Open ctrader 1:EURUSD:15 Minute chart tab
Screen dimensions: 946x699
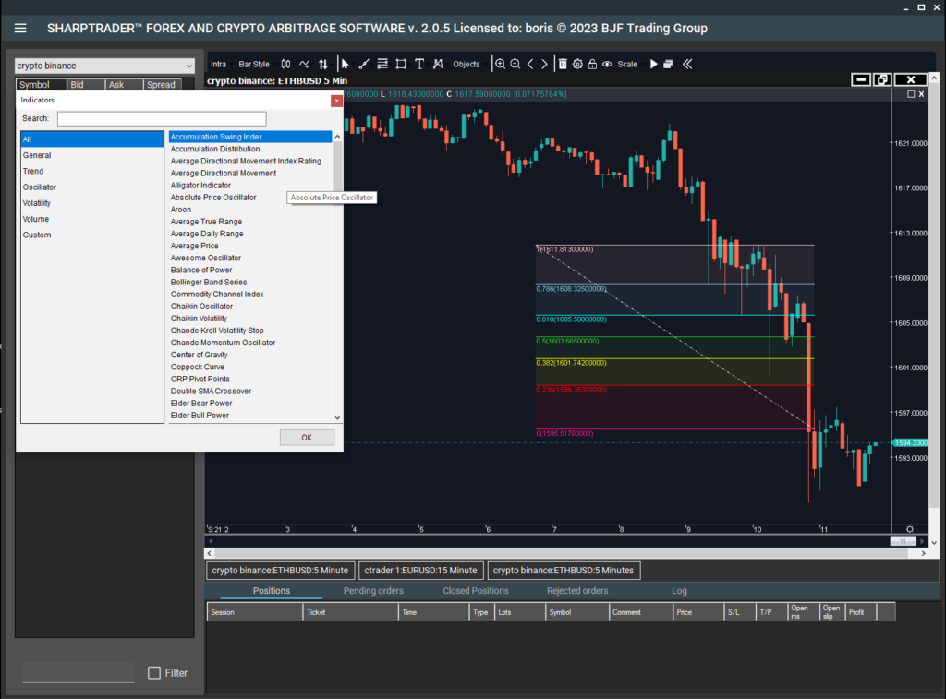point(420,571)
